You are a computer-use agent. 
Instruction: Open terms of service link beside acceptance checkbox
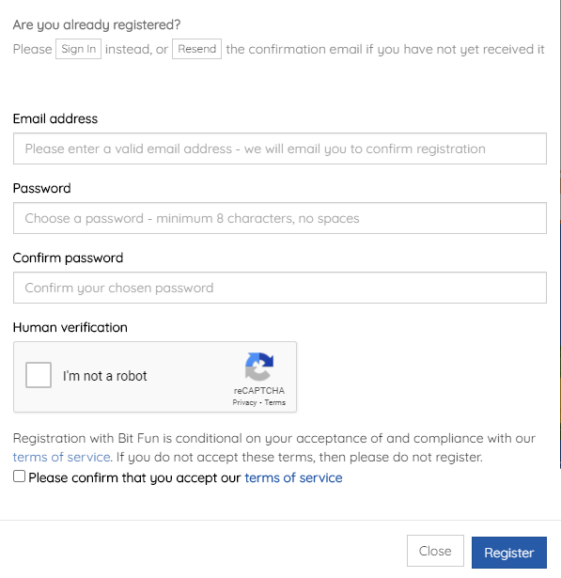(x=293, y=477)
